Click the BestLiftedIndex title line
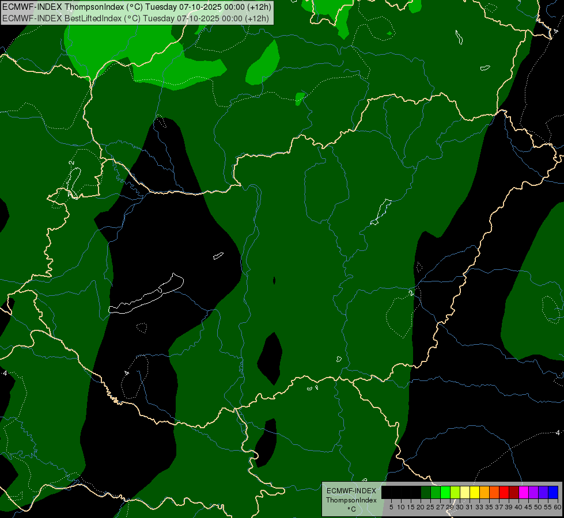 (135, 18)
